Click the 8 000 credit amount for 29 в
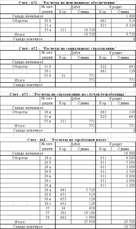The image size is (136, 229). (123, 176)
